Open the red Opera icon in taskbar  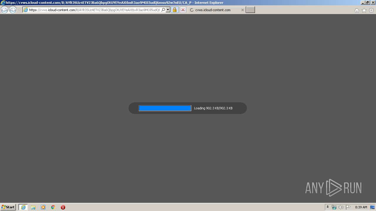click(x=63, y=207)
